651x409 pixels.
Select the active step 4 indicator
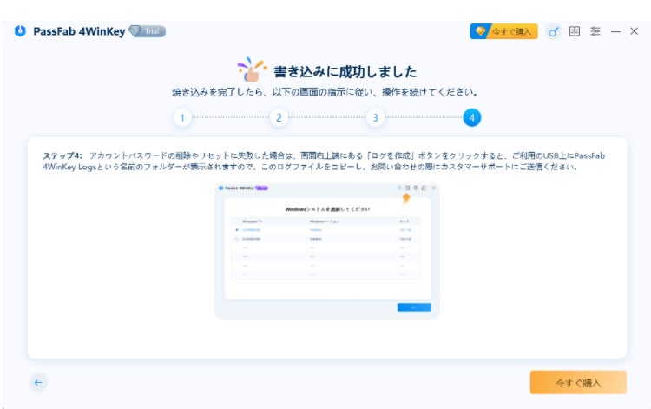click(x=472, y=117)
